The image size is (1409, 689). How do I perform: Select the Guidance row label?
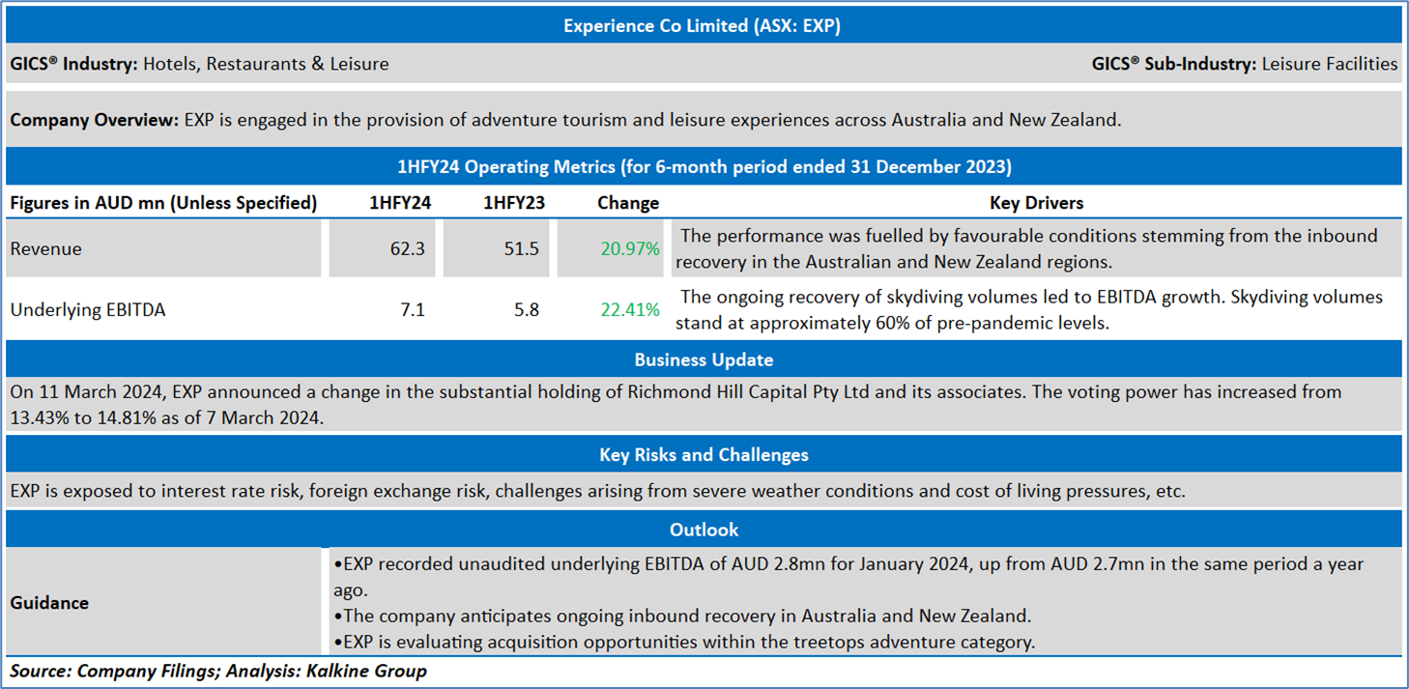pyautogui.click(x=49, y=602)
